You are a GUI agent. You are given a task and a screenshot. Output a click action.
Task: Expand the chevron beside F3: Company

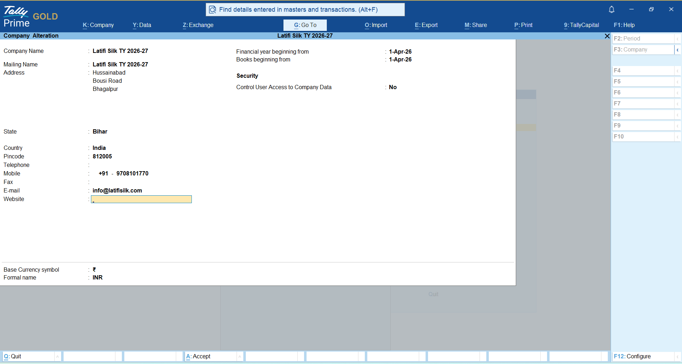coord(677,50)
